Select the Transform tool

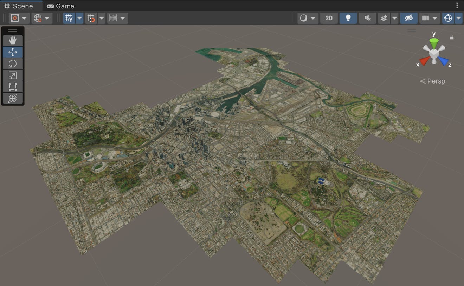pyautogui.click(x=13, y=98)
